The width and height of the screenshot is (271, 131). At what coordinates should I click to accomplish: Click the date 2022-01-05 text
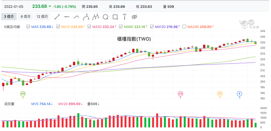click(14, 7)
